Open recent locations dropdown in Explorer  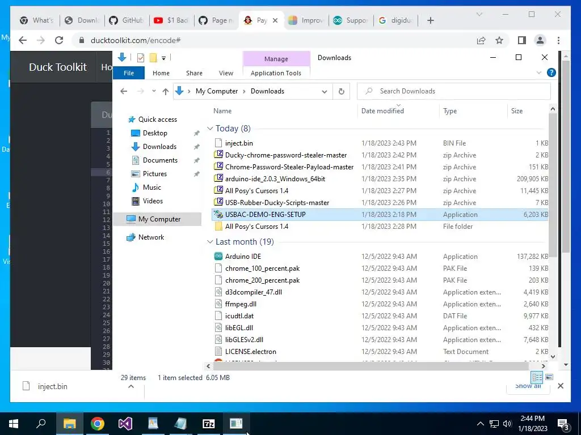153,91
